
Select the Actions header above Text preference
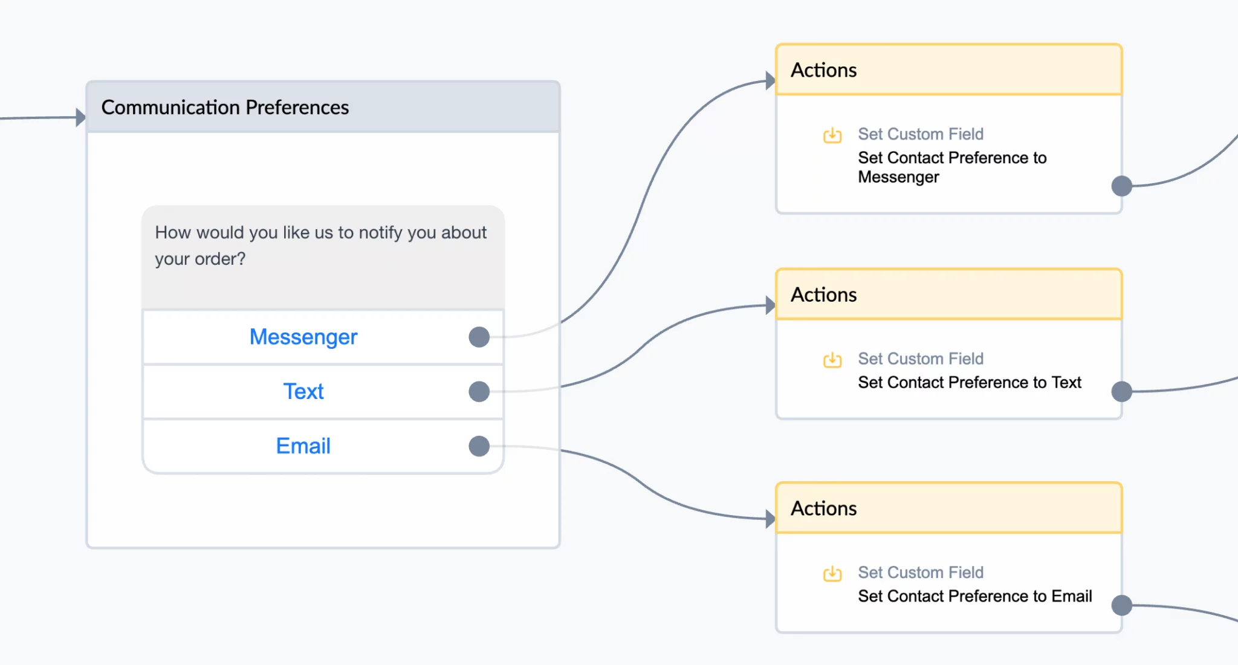(x=949, y=294)
